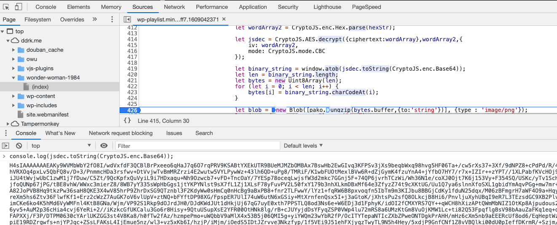
Task: Click the console Filter input field
Action: point(197,146)
